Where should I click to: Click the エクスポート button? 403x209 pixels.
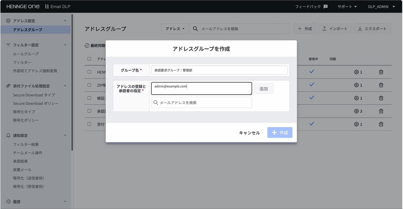[372, 29]
